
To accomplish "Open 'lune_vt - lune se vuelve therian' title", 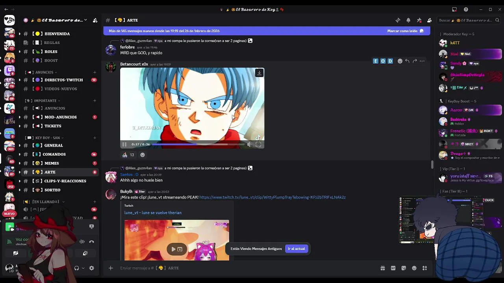I will (x=153, y=213).
